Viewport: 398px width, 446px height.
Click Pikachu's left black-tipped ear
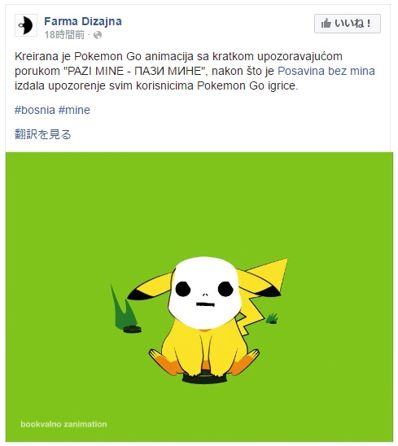pos(150,286)
